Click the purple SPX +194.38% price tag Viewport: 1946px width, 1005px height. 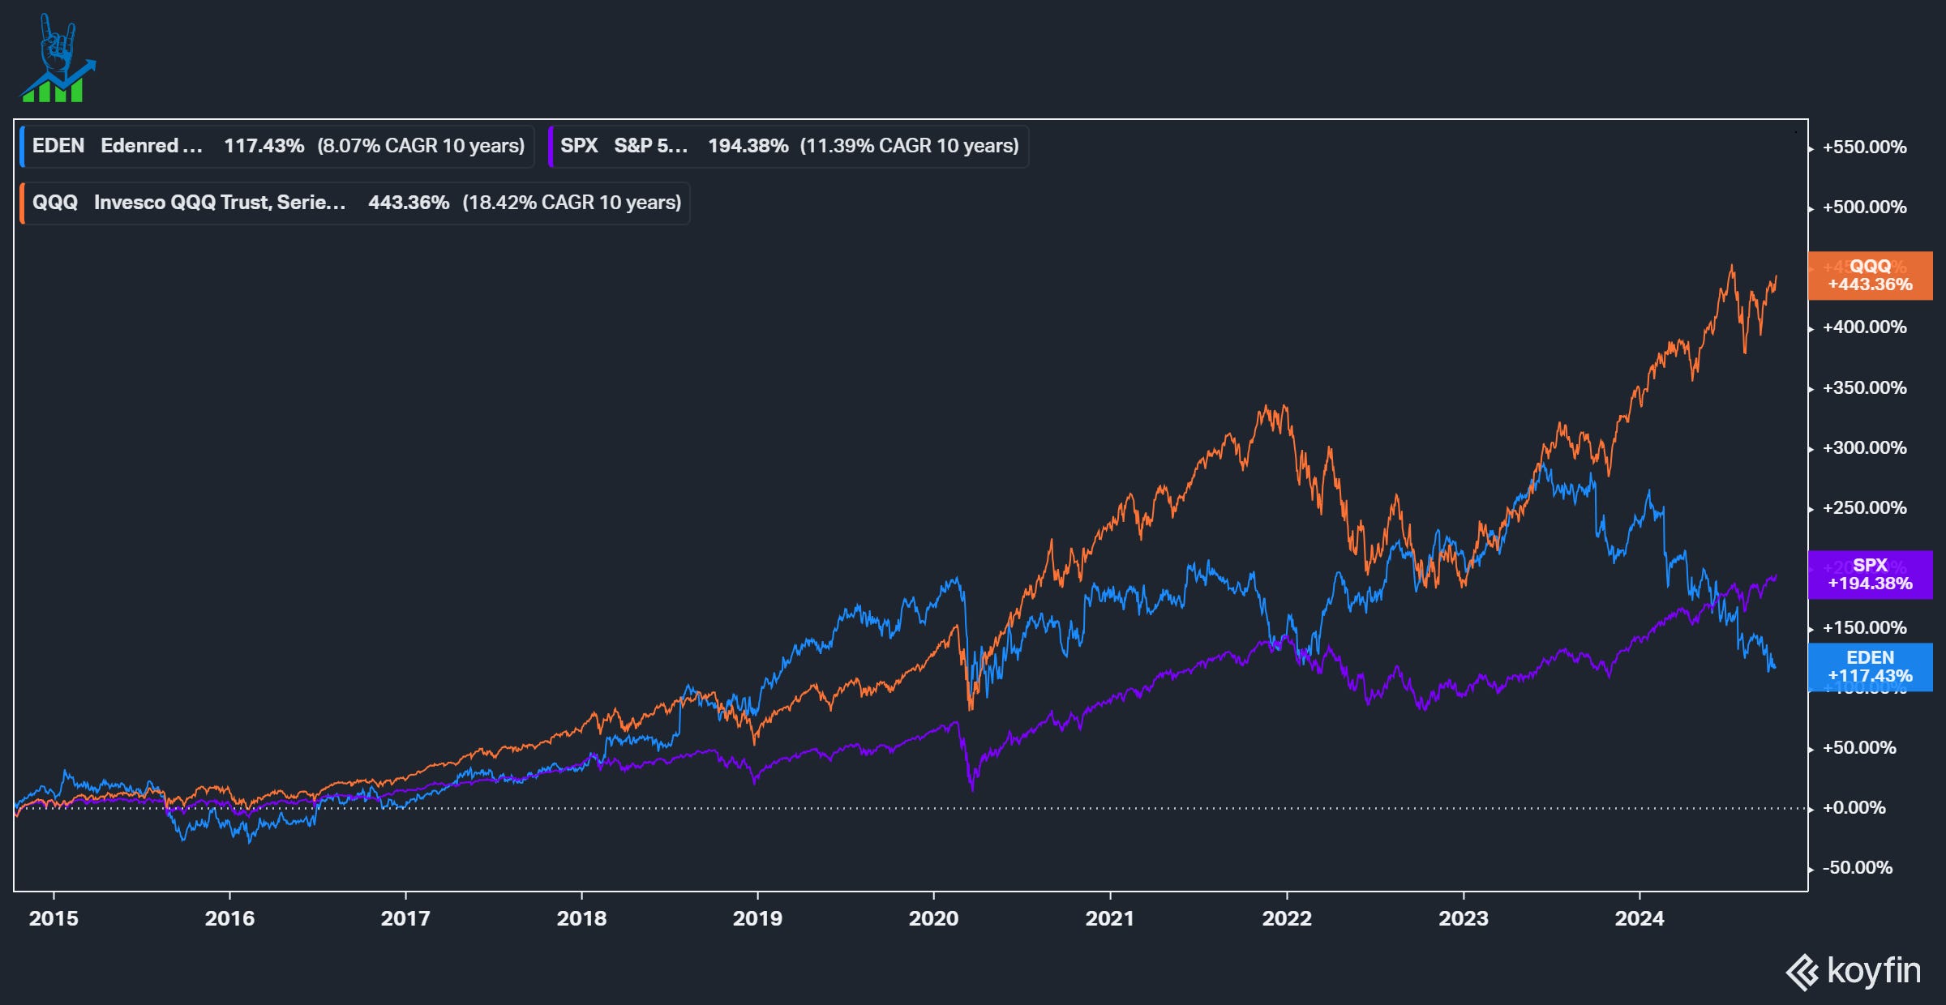(1871, 575)
